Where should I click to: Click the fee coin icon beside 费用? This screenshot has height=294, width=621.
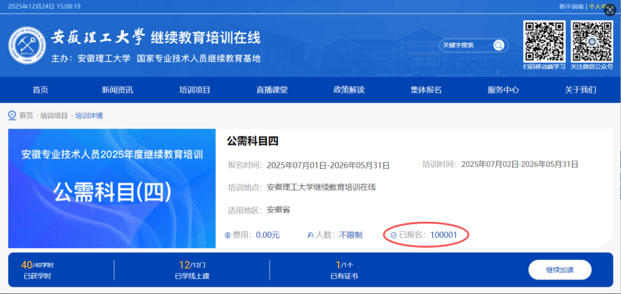click(227, 235)
